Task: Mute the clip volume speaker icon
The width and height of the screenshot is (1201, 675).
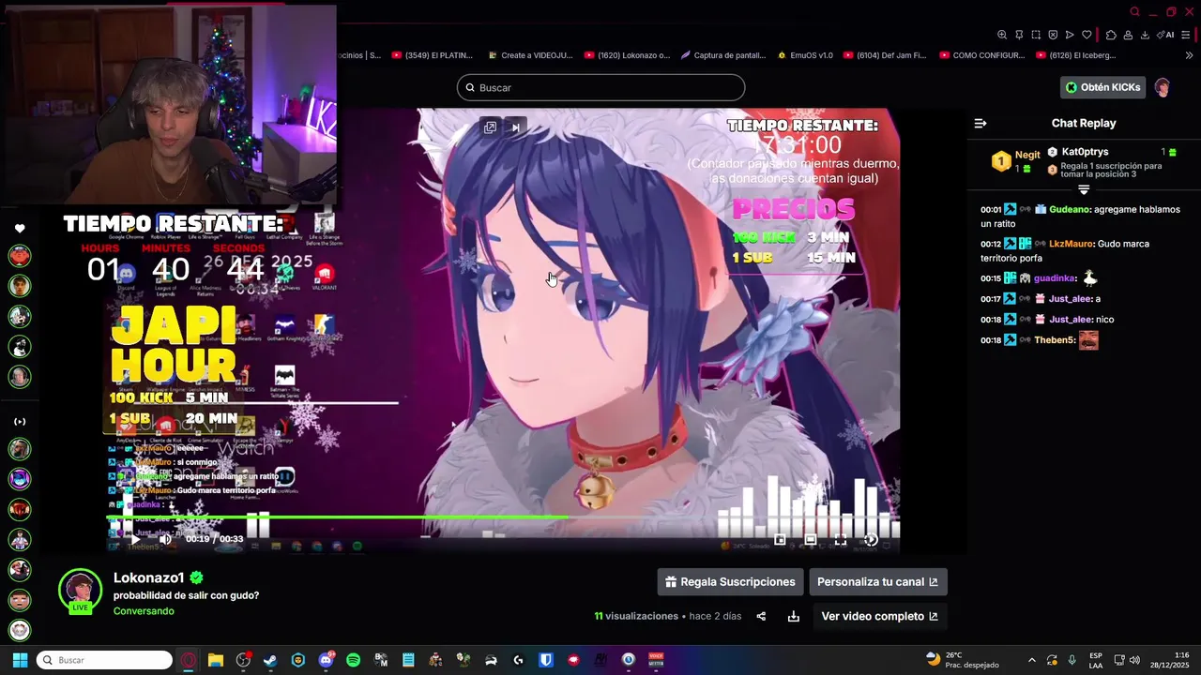Action: click(x=165, y=539)
